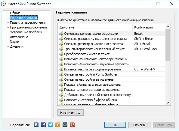The height and width of the screenshot is (131, 179).
Task: Open the Дневник section
Action: coord(17,46)
